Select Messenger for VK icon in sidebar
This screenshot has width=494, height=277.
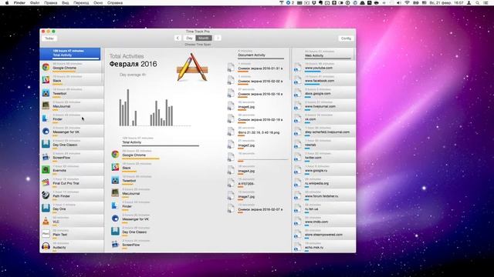tap(46, 132)
